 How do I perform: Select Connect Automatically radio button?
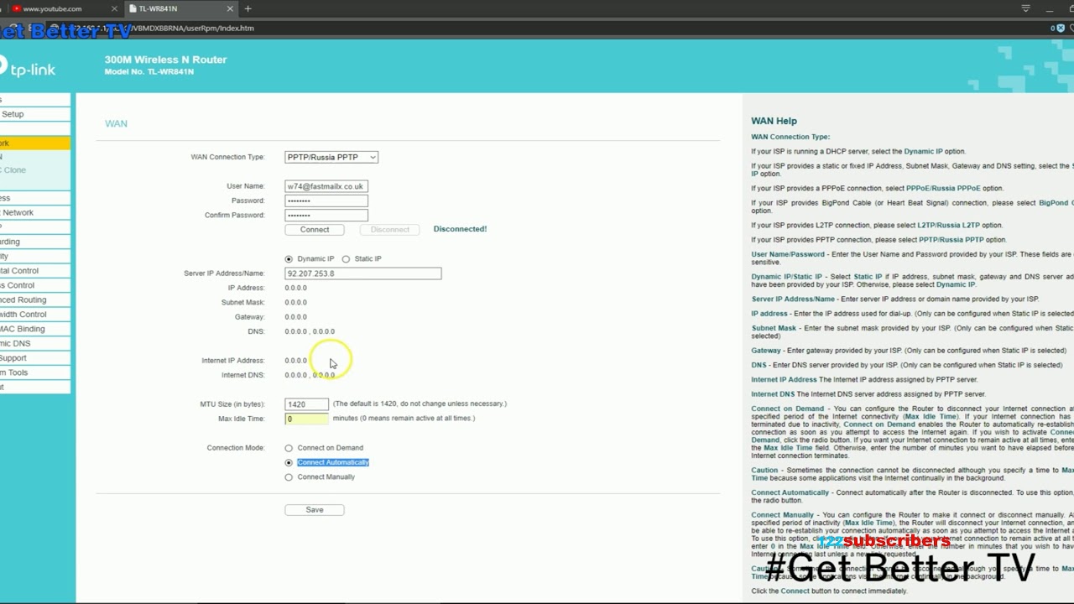289,462
